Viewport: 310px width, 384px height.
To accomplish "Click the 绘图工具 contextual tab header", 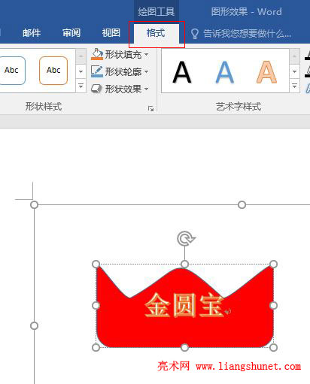I will [157, 11].
